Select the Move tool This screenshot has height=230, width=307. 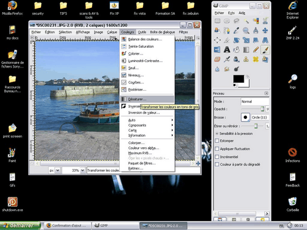coord(265,31)
